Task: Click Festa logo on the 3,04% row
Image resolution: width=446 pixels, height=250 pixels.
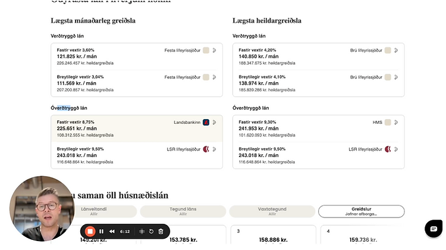Action: click(x=206, y=77)
